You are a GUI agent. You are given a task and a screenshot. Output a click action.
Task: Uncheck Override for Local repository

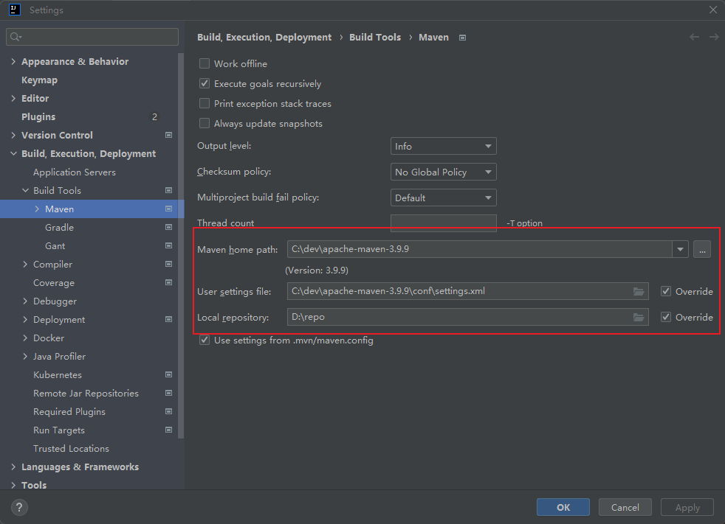[666, 317]
